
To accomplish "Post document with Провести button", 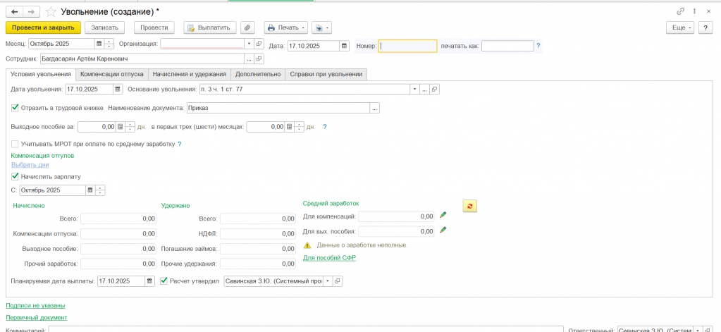I will [154, 27].
